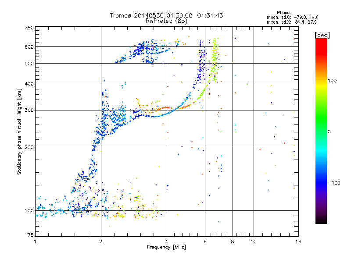351x263 pixels.
Task: Click the x-axis label '8'
Action: (x=233, y=242)
